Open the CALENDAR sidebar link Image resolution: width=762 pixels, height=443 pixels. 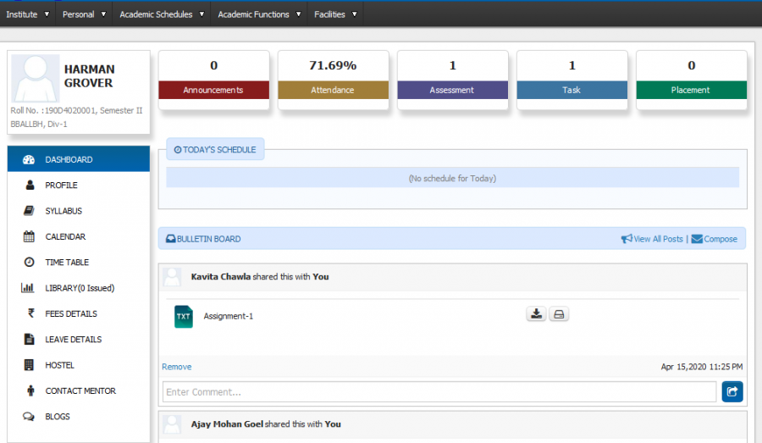79,236
